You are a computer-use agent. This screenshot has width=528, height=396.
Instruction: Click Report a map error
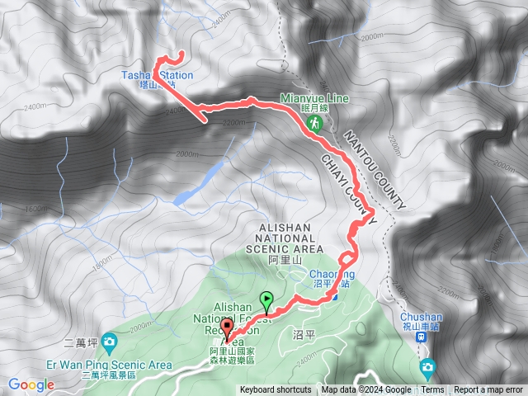(x=488, y=390)
